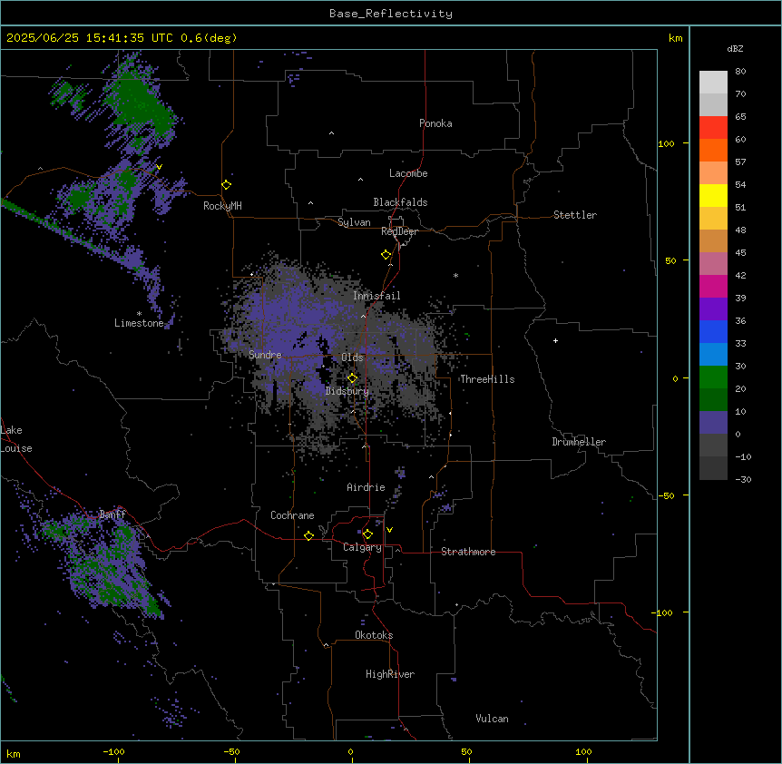Click the purple 10 dBZ legend swatch

click(x=713, y=423)
